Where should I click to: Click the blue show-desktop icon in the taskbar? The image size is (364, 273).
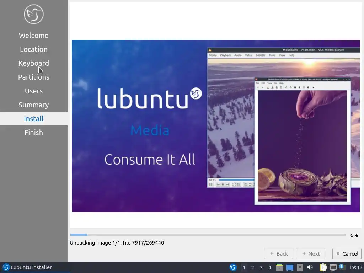(289, 268)
